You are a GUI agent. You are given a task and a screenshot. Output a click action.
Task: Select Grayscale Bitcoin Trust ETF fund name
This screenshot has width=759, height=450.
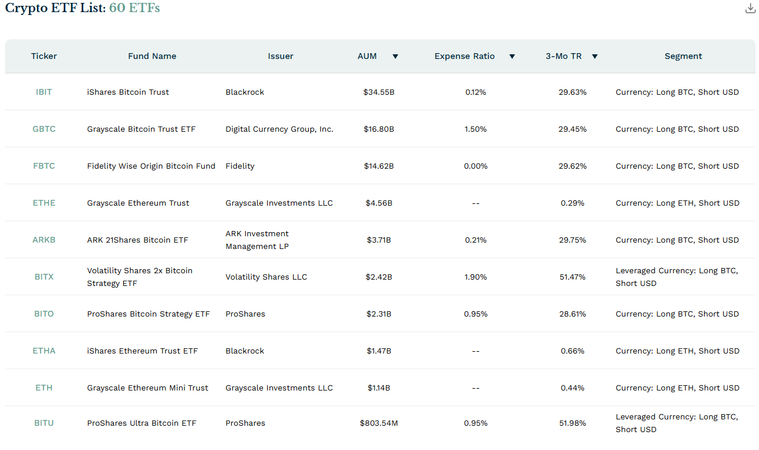tap(141, 129)
